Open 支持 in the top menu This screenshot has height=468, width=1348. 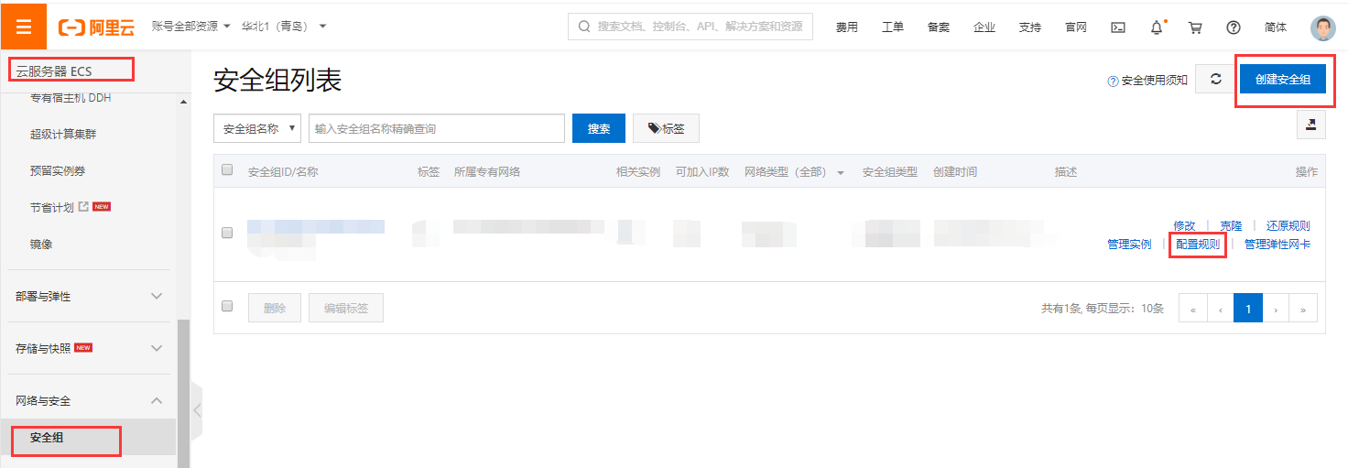[1029, 27]
